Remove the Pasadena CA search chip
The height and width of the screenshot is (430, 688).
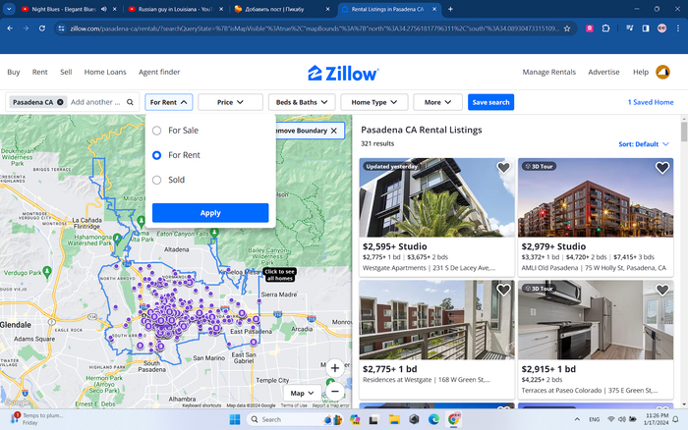click(60, 102)
